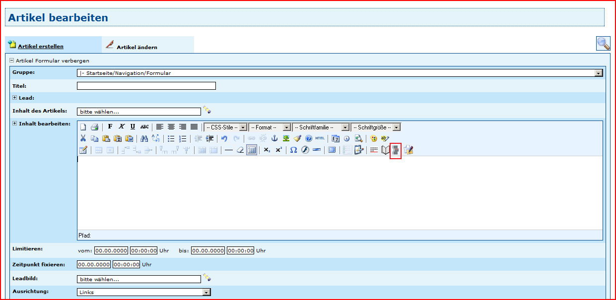Insert special character with Omega icon
This screenshot has width=616, height=300.
293,150
